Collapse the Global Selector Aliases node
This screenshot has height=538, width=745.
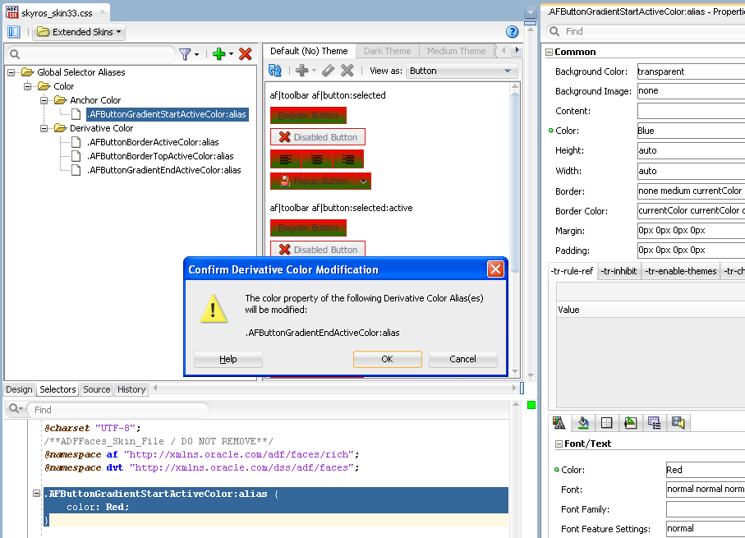point(11,73)
